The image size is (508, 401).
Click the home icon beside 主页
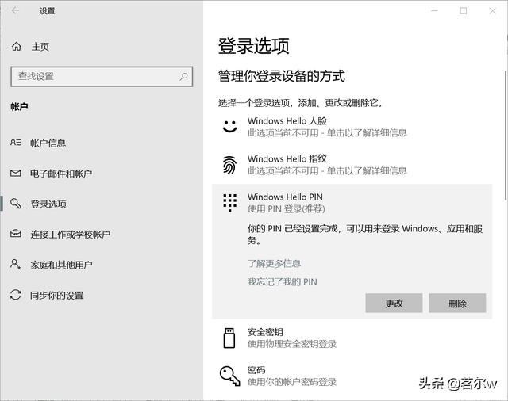tap(17, 47)
